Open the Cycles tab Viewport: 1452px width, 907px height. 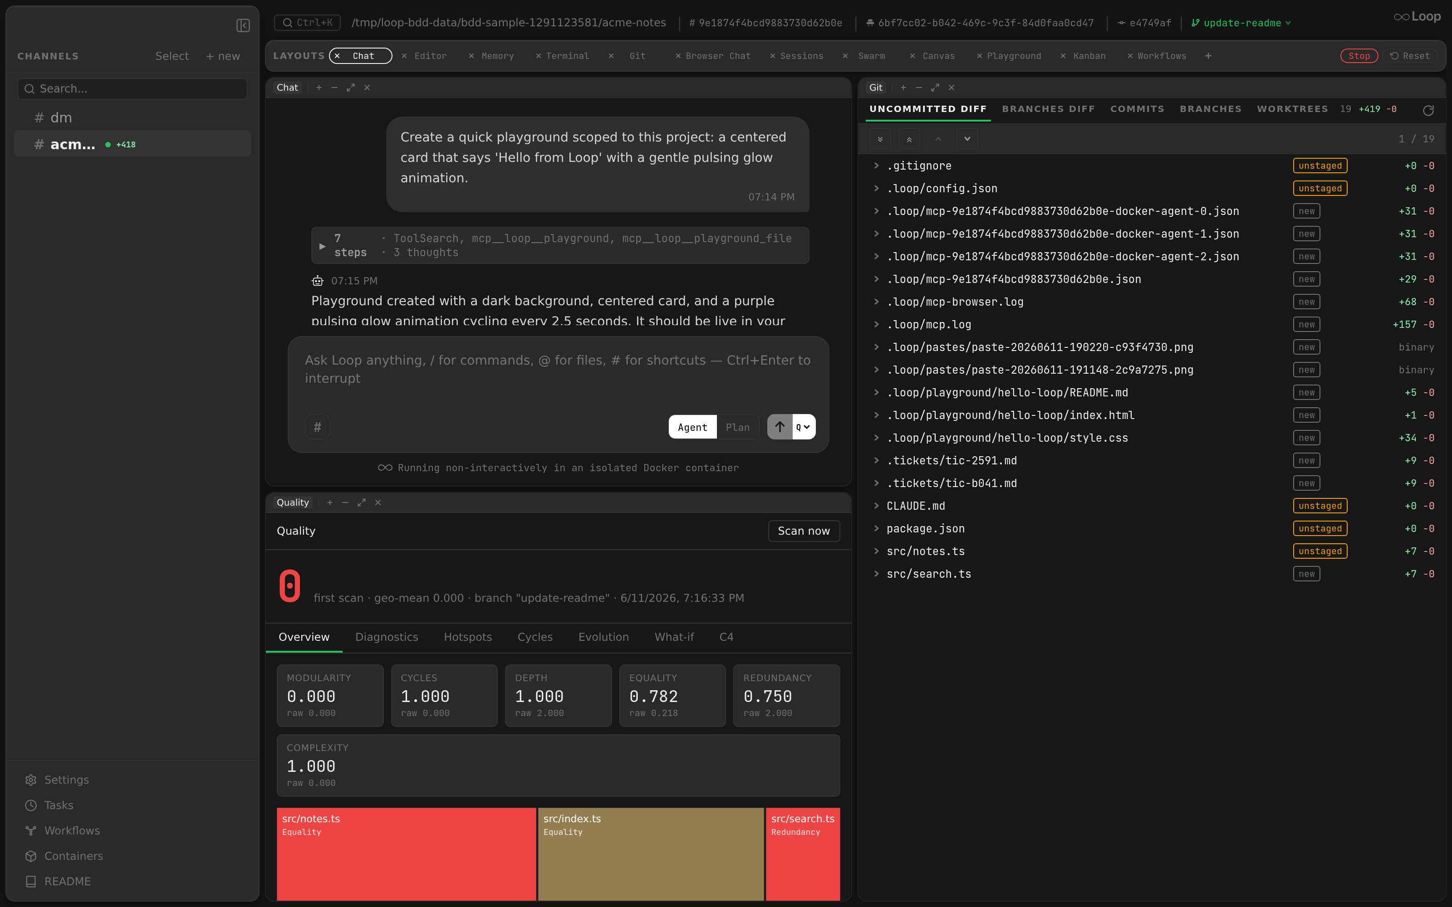click(x=535, y=637)
